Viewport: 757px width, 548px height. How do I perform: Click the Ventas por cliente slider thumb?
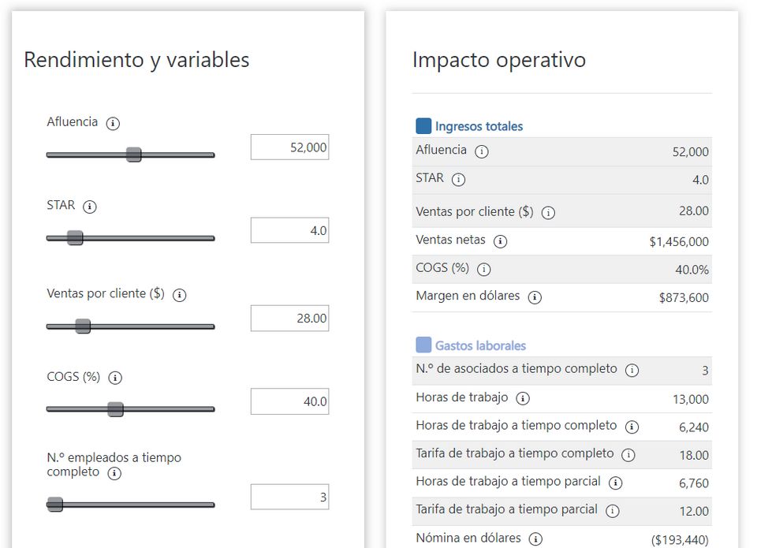83,326
